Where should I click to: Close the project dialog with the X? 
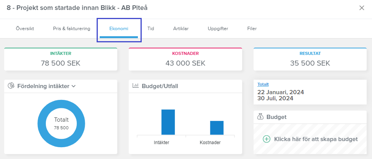coord(361,8)
